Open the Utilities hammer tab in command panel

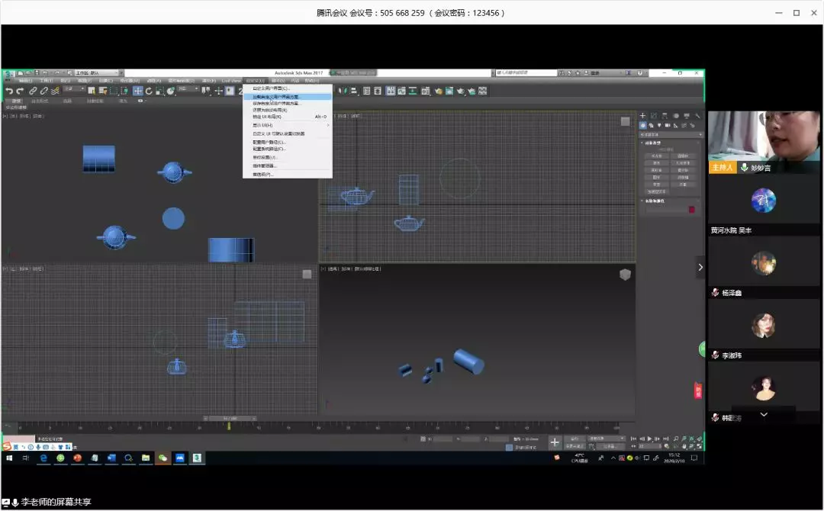[697, 115]
